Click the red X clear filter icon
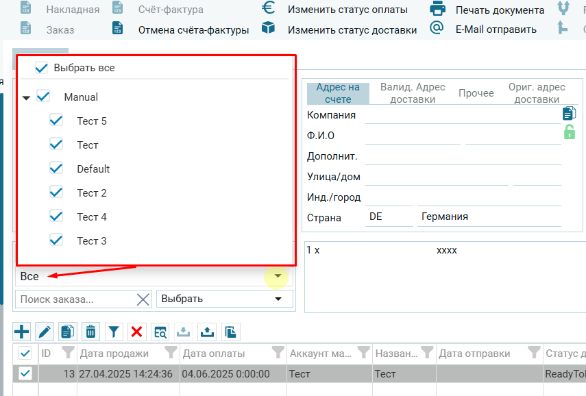Image resolution: width=586 pixels, height=396 pixels. click(x=136, y=332)
